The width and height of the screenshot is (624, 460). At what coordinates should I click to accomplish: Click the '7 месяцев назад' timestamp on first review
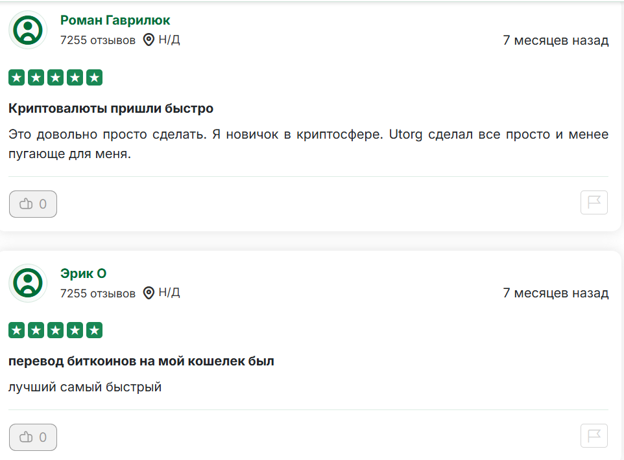[x=555, y=40]
